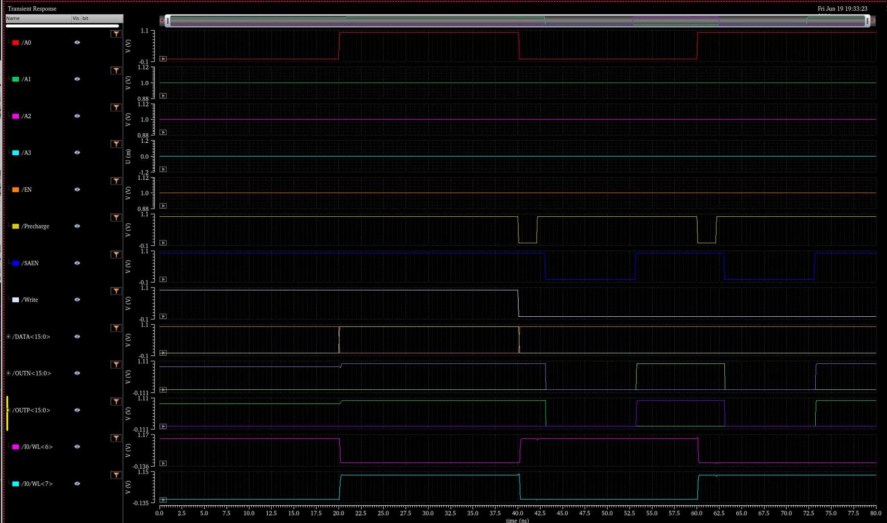Select the /I0/WL<7> signal name
This screenshot has height=523, width=887.
(37, 484)
